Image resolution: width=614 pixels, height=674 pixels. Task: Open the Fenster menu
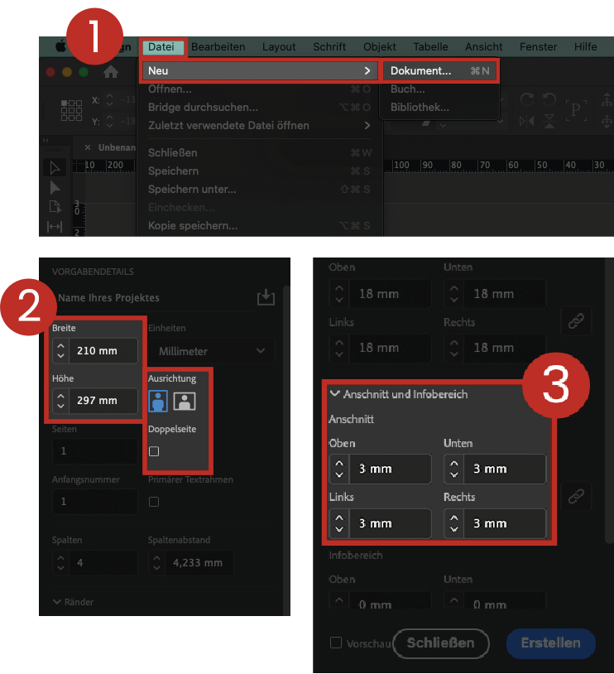538,46
